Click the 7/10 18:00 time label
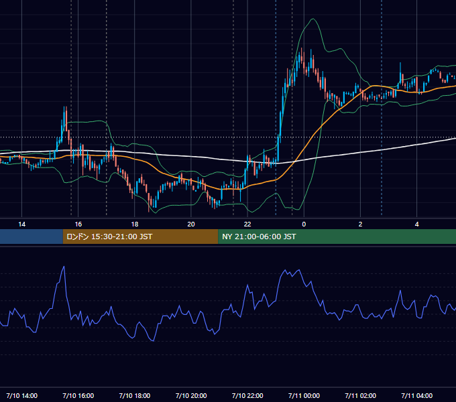 point(135,395)
